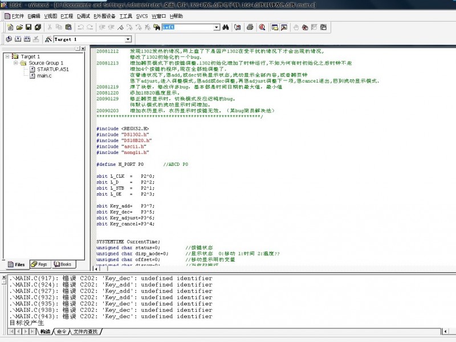Toggle the Output Window view button
The width and height of the screenshot is (456, 342).
pos(284,27)
